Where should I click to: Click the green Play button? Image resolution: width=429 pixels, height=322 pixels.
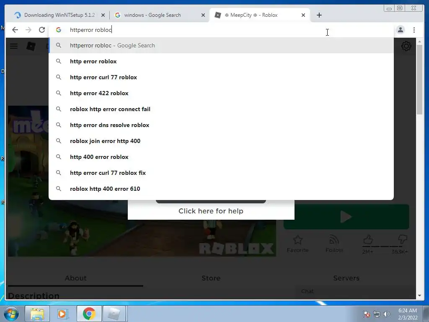(346, 217)
